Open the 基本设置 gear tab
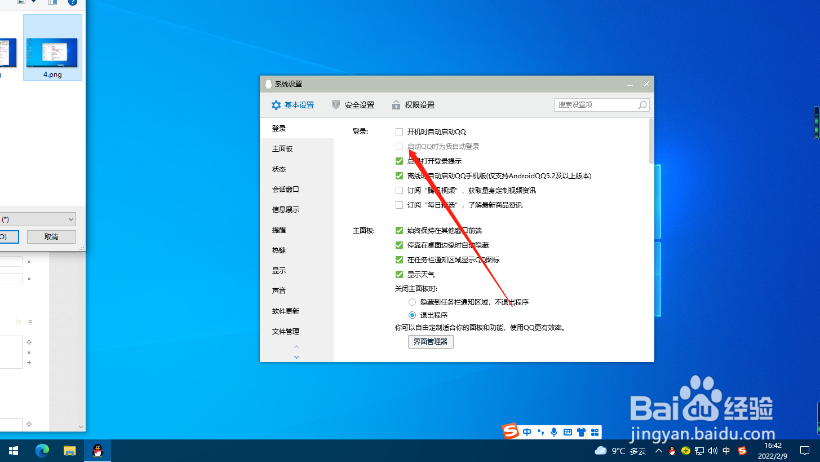The image size is (820, 462). click(x=292, y=105)
